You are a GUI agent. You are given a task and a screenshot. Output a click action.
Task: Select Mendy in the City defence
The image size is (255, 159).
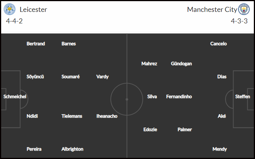coord(219,149)
